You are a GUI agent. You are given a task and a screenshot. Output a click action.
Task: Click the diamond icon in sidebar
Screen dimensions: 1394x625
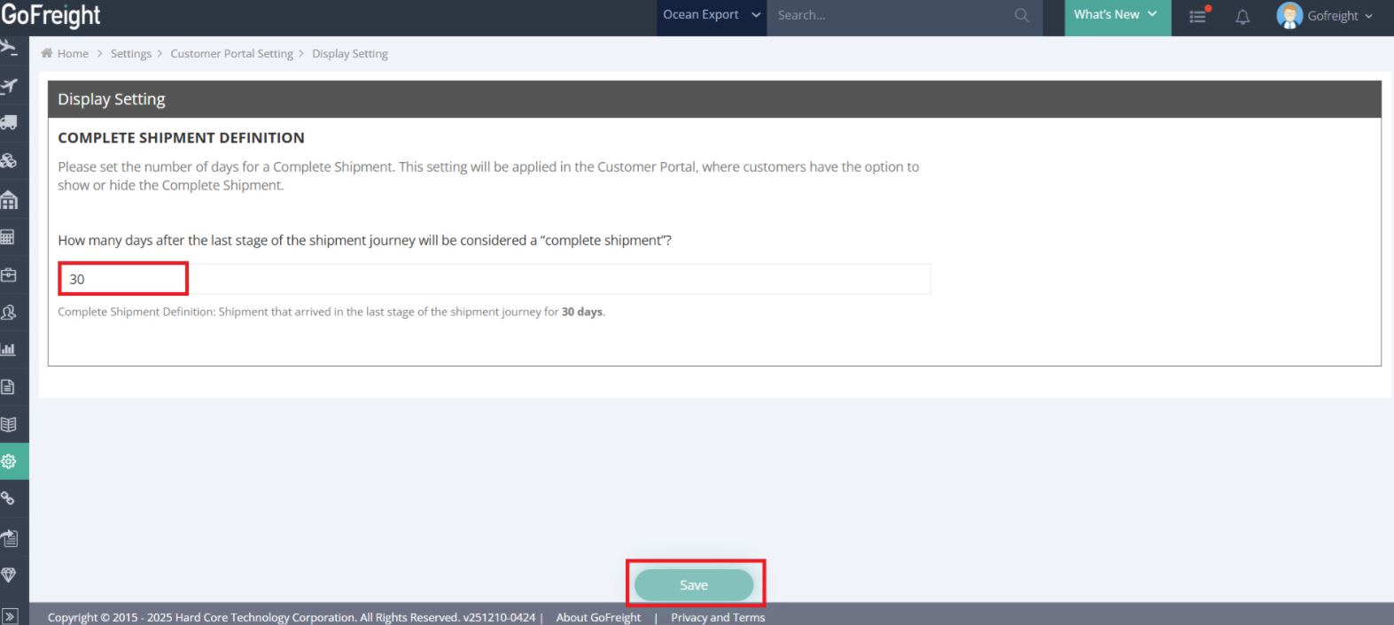[x=9, y=575]
